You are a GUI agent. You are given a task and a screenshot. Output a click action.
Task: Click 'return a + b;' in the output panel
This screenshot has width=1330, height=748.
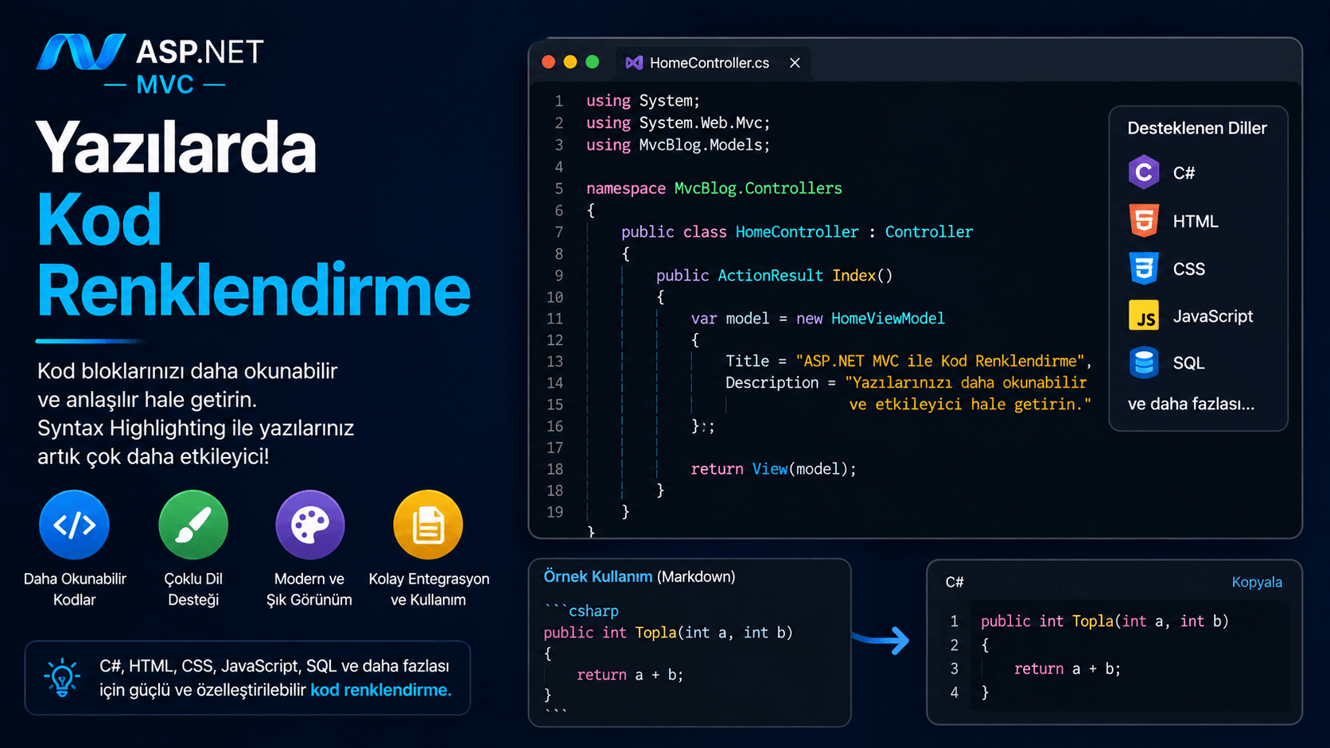[1067, 669]
